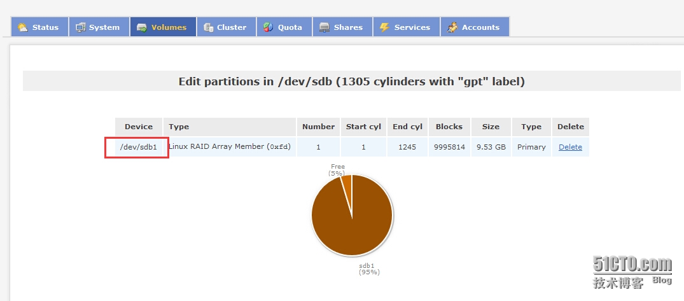This screenshot has height=301, width=684.
Task: Click the Edit partitions in /dev/sdb heading
Action: tap(352, 81)
